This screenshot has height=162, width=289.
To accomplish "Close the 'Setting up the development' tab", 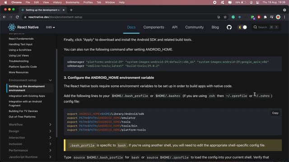I will coord(64,10).
